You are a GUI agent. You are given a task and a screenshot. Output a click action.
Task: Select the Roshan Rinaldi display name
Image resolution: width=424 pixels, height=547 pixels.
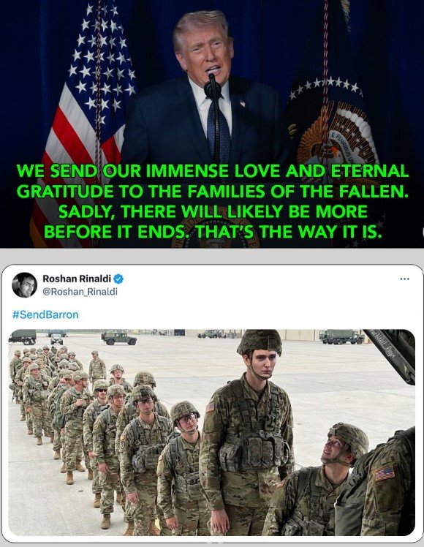[x=77, y=279]
